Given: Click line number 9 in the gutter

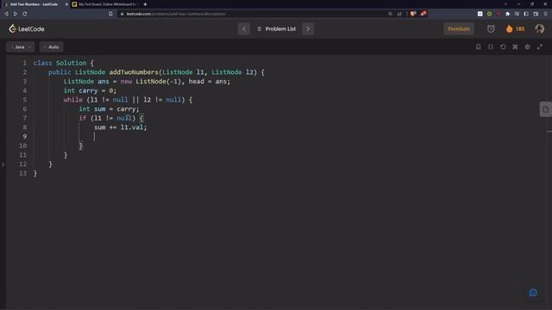Looking at the screenshot, I should (25, 136).
